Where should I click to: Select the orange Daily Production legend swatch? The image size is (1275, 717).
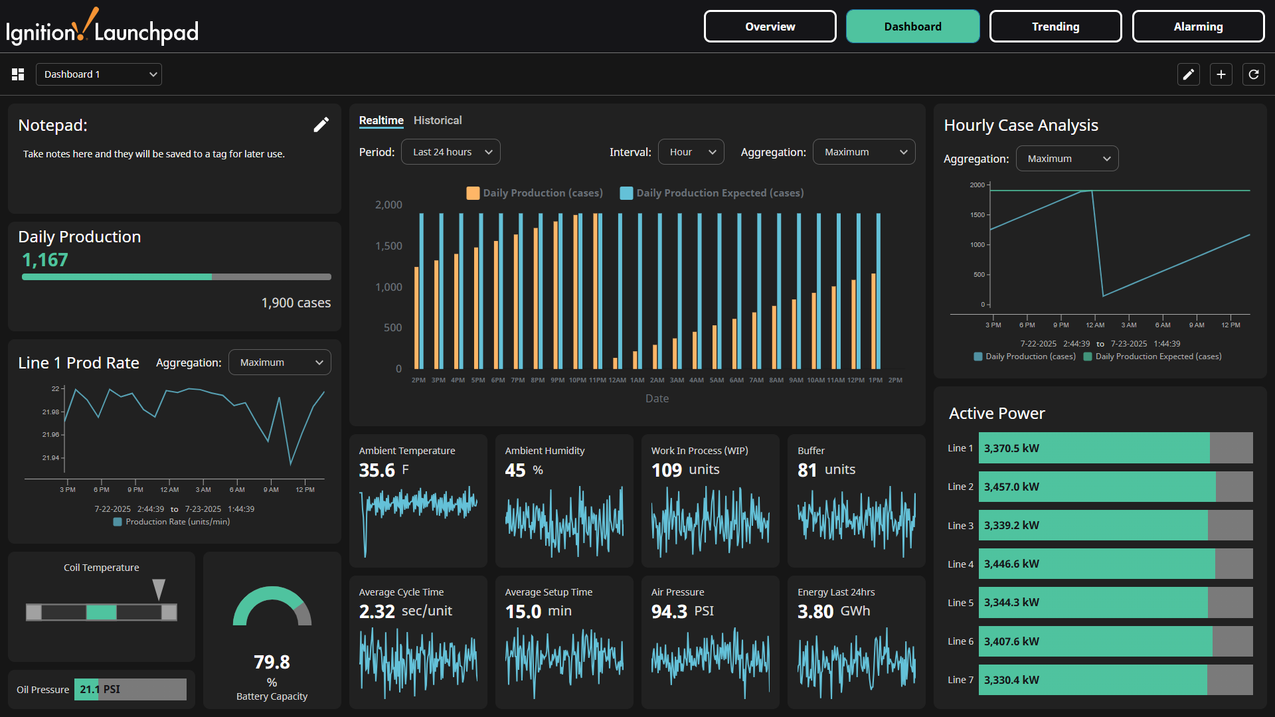[472, 193]
